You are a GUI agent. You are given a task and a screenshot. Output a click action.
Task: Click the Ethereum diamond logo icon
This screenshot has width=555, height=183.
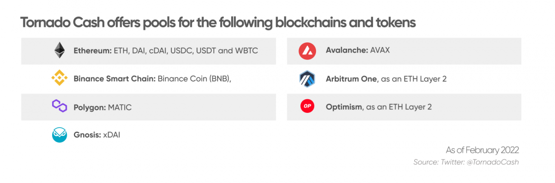tap(59, 51)
